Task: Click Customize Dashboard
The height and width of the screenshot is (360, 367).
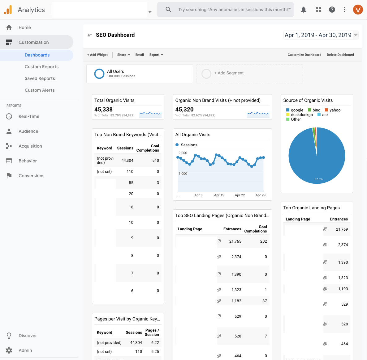Action: click(x=304, y=55)
